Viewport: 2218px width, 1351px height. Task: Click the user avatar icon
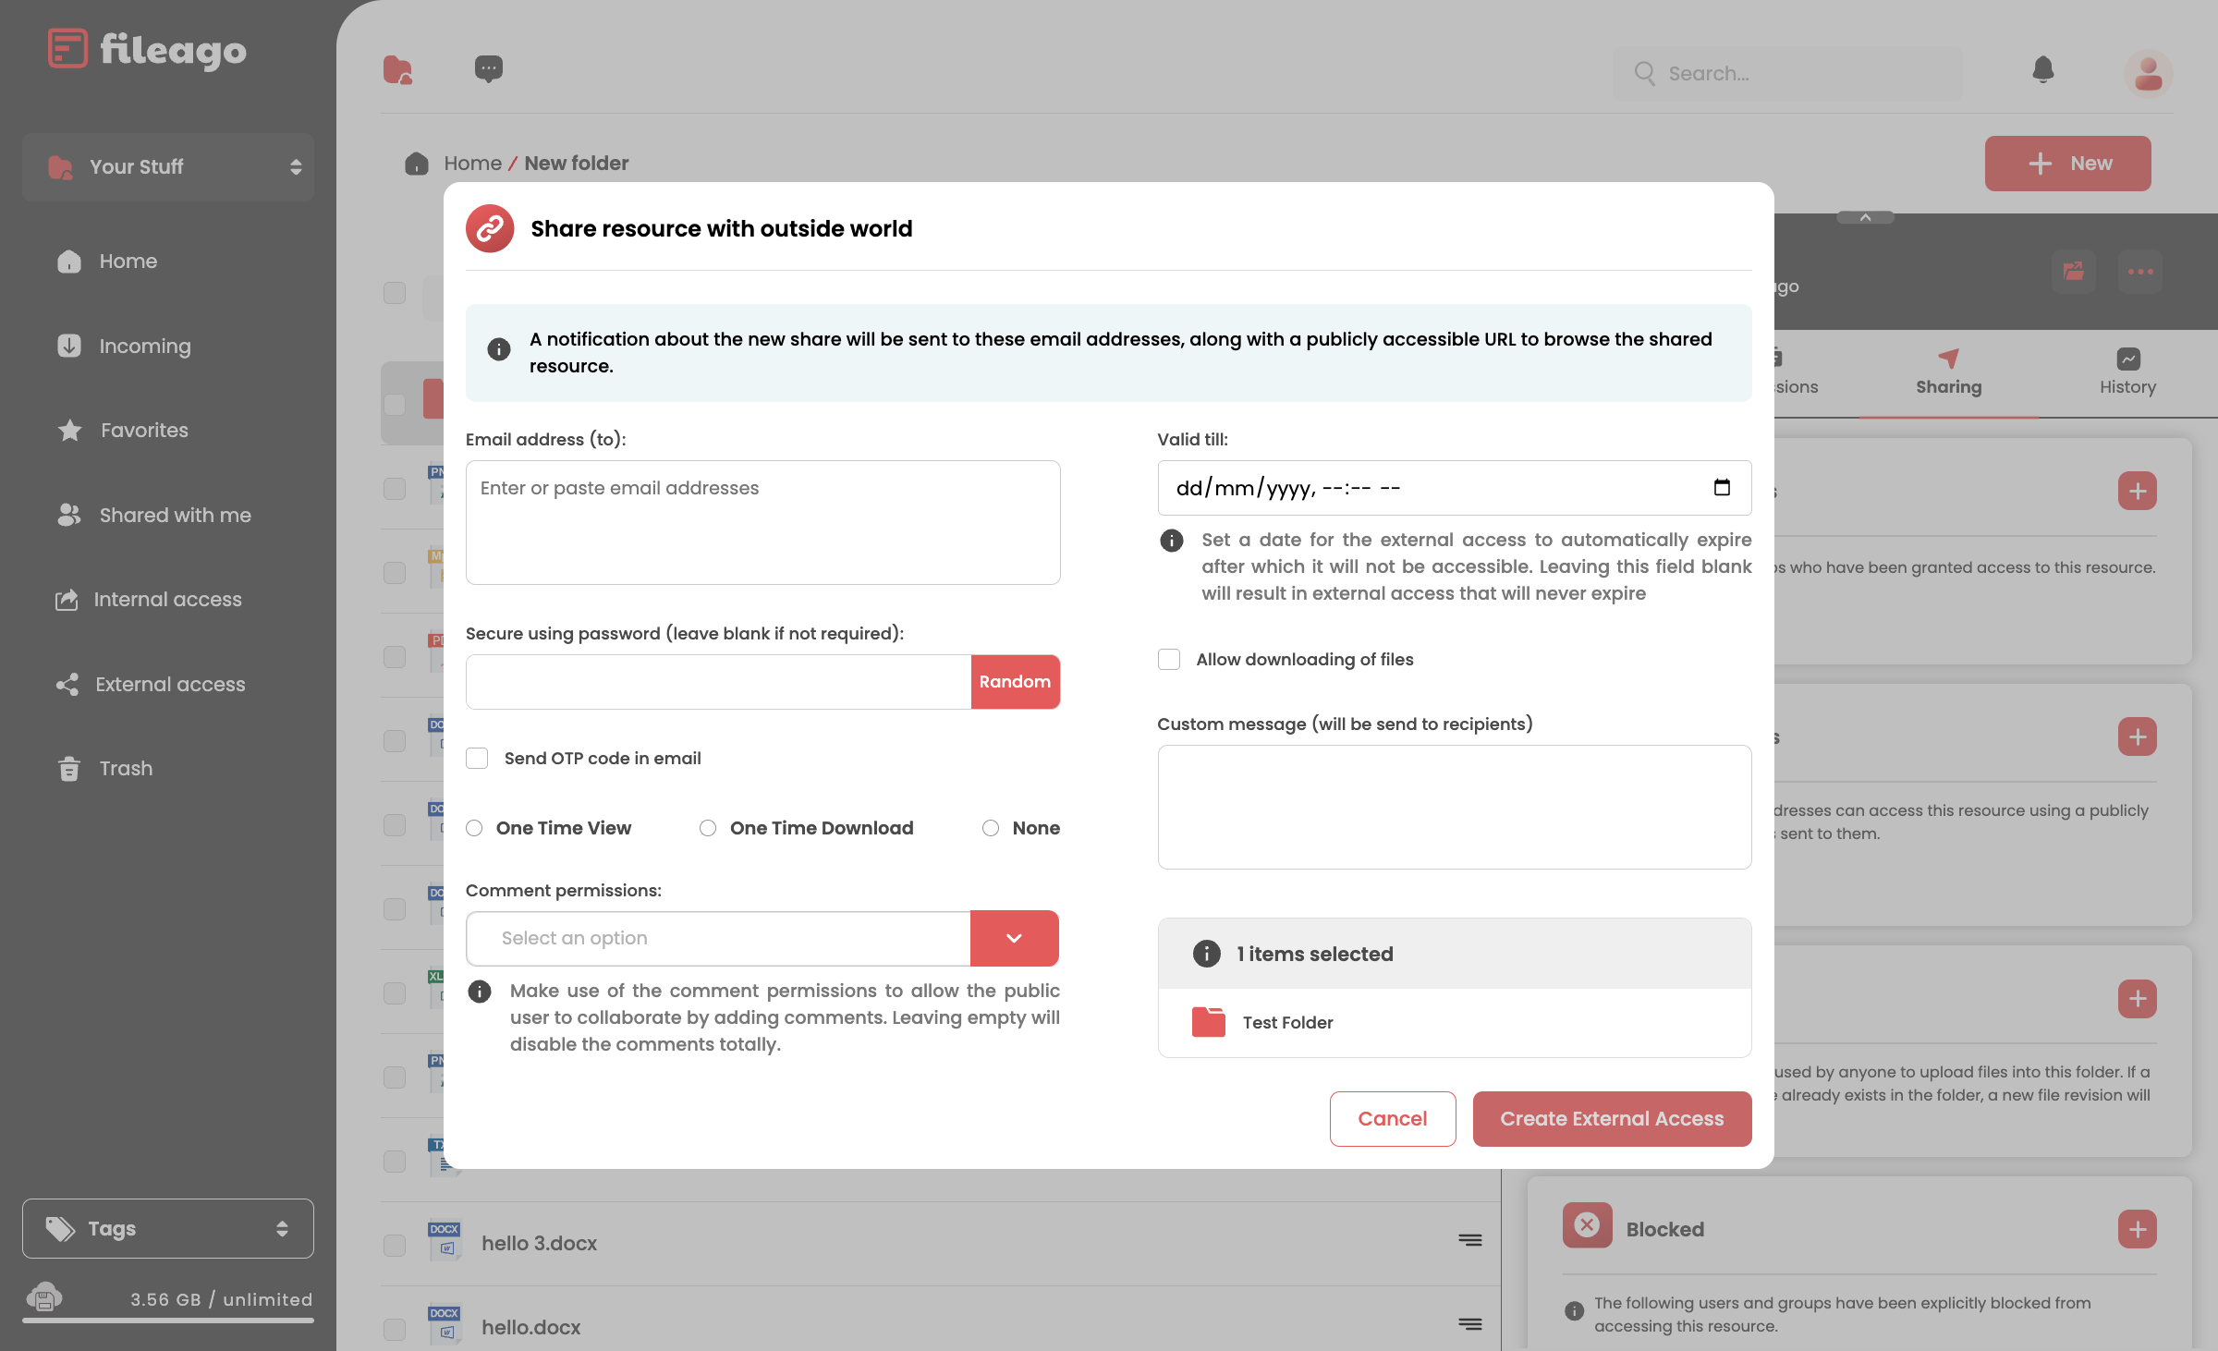tap(2148, 73)
